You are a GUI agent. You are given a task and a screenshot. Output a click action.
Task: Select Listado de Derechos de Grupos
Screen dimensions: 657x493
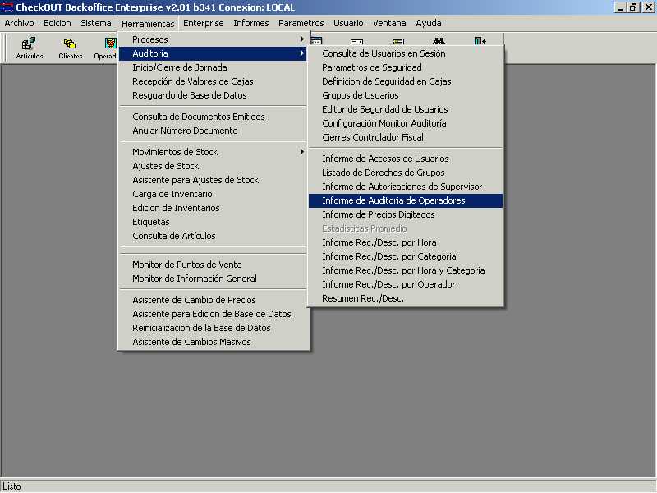click(x=406, y=173)
